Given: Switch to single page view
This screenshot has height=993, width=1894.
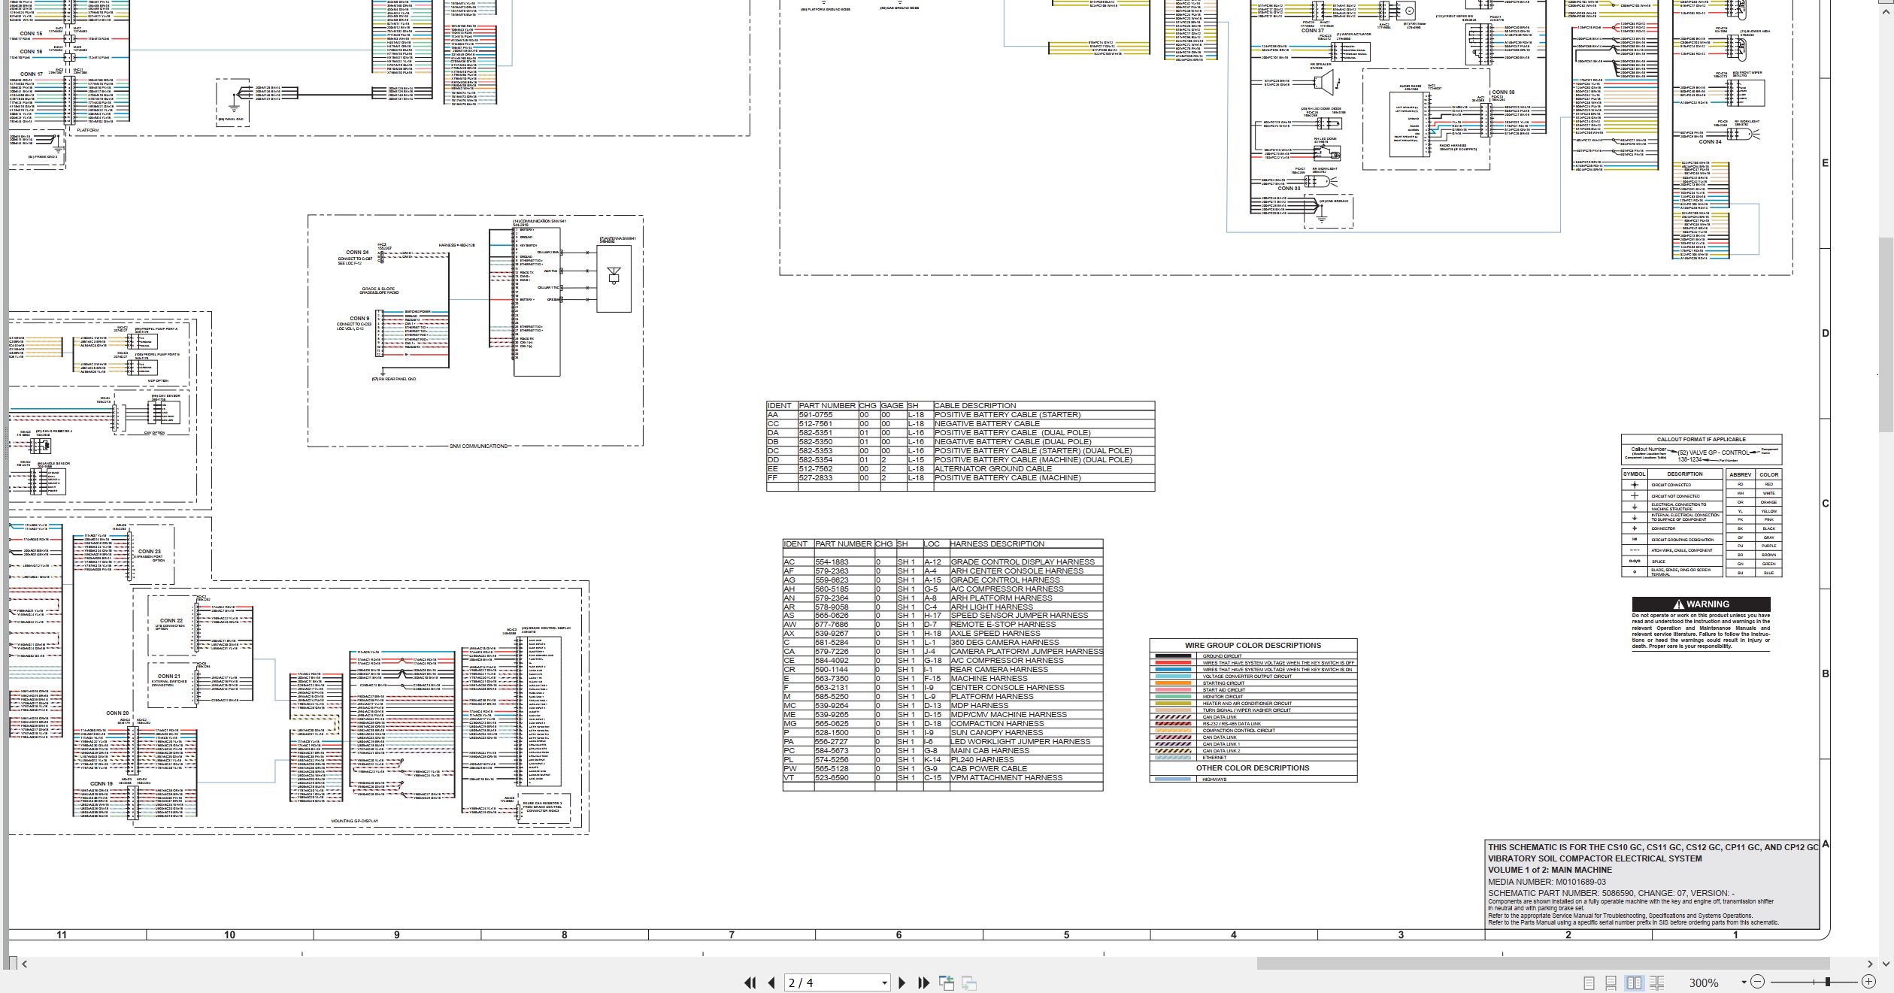Looking at the screenshot, I should [1589, 982].
